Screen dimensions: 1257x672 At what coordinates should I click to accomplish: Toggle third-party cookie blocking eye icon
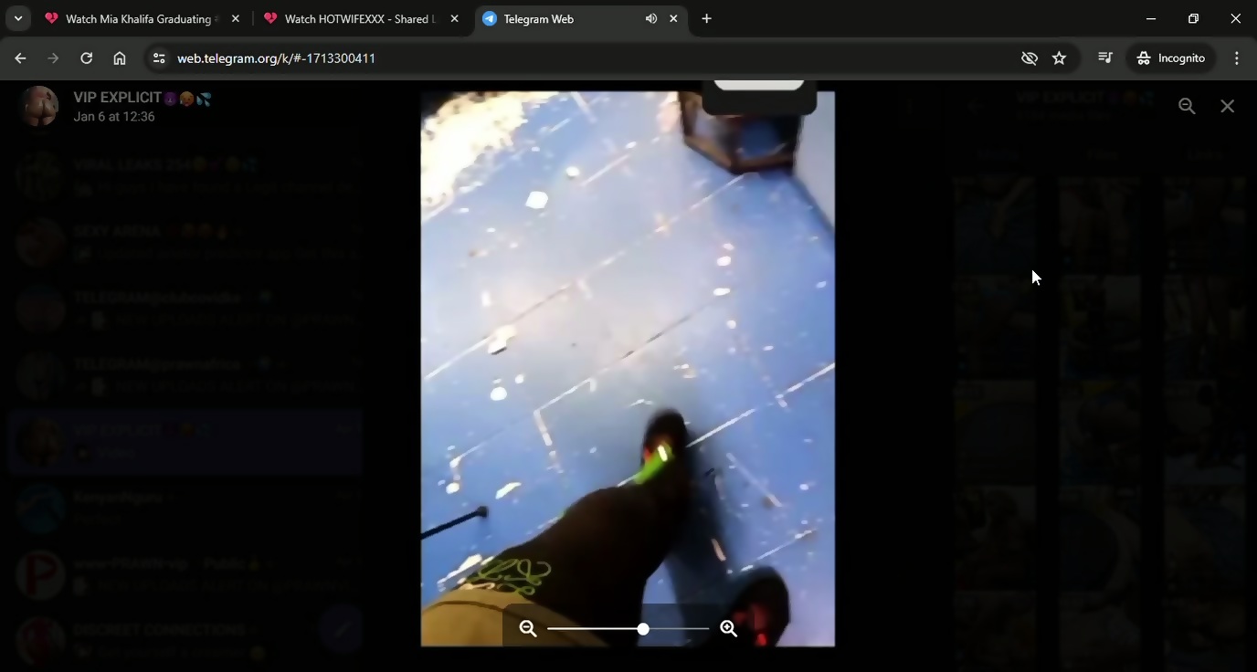click(1030, 58)
